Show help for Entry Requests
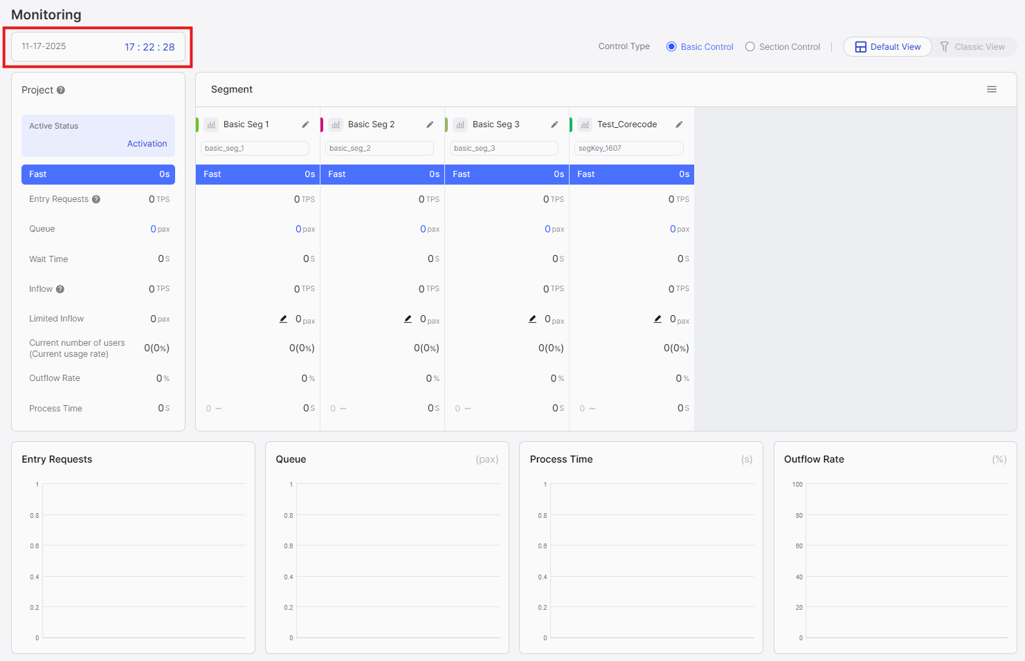The width and height of the screenshot is (1025, 661). (96, 199)
